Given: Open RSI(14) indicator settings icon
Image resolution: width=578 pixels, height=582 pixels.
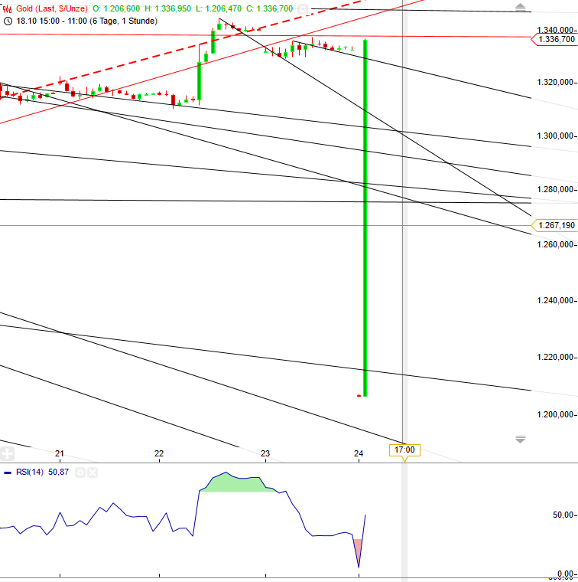Looking at the screenshot, I should (x=80, y=472).
